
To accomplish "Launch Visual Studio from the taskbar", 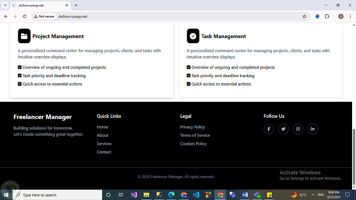I will tap(134, 195).
